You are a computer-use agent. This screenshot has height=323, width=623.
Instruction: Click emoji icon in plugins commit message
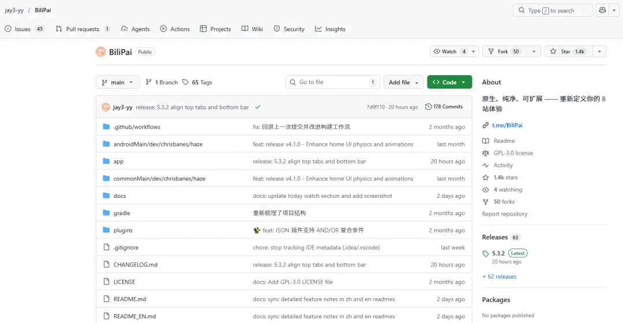click(257, 231)
